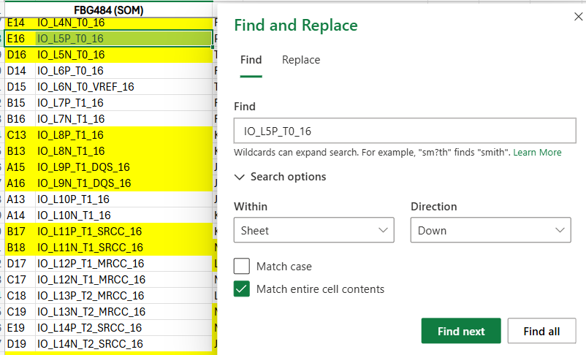This screenshot has height=355, width=586.
Task: Select pin cell B16
Action: pos(20,119)
